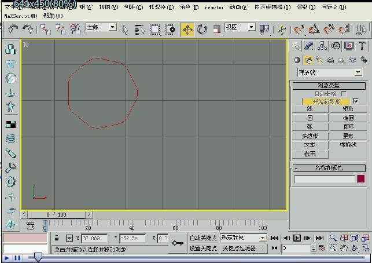Toggle the Angle Snap button
Screen dimensions: 372x263
(x=314, y=30)
